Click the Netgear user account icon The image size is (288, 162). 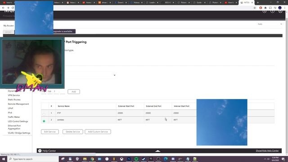click(x=280, y=11)
